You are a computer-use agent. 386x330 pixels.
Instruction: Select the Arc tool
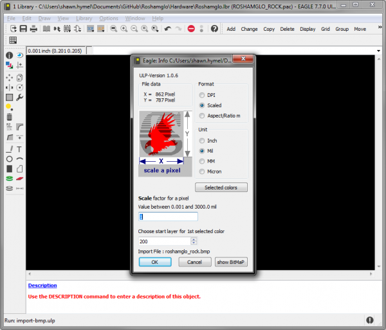coord(20,159)
